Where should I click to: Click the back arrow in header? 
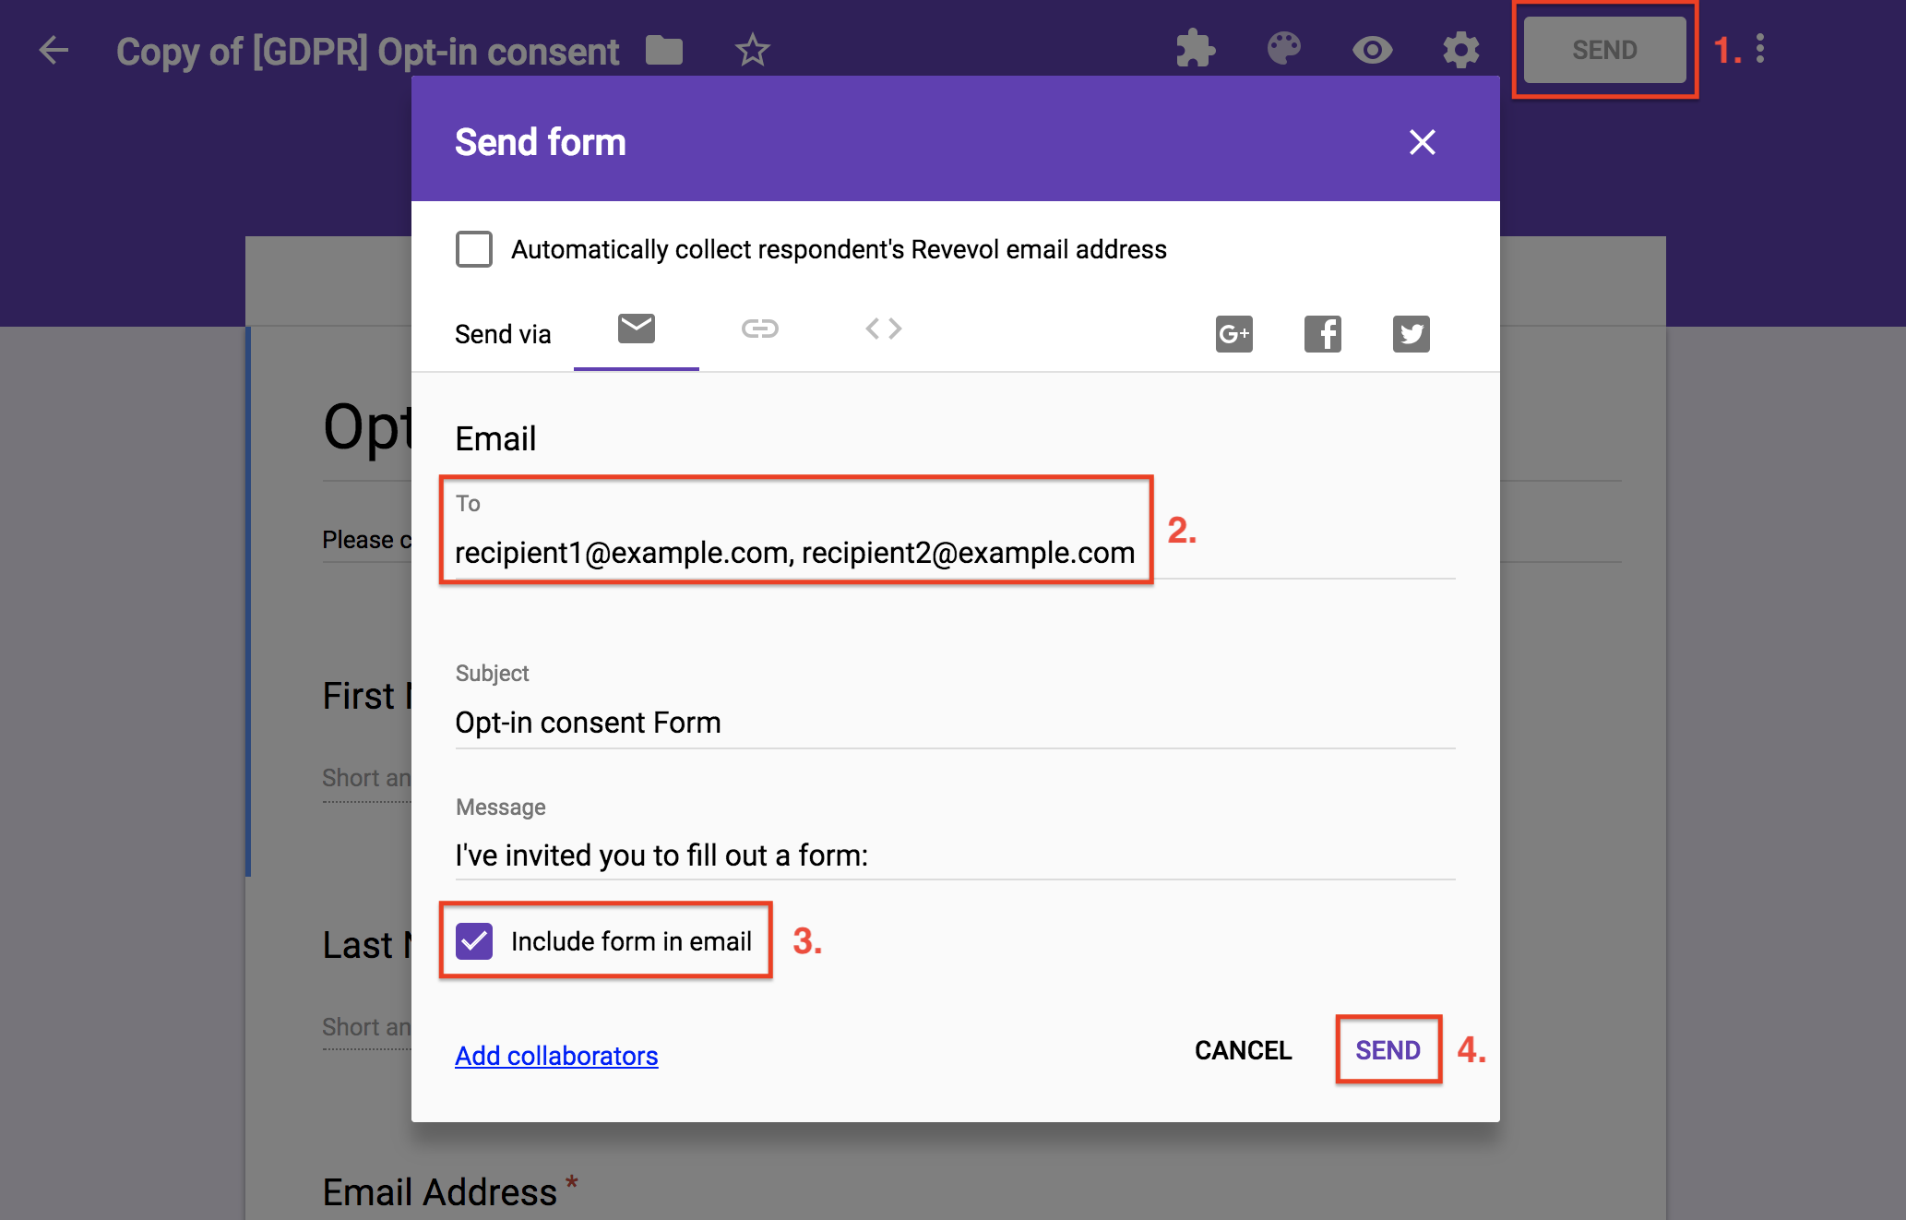pyautogui.click(x=54, y=50)
